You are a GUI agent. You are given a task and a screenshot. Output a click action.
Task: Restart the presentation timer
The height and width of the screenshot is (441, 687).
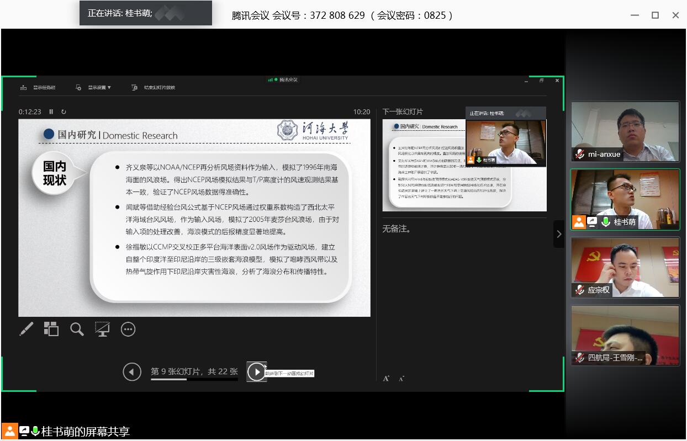[x=64, y=112]
